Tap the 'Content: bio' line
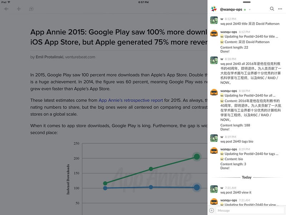The height and width of the screenshot is (215, 286). 232,159
